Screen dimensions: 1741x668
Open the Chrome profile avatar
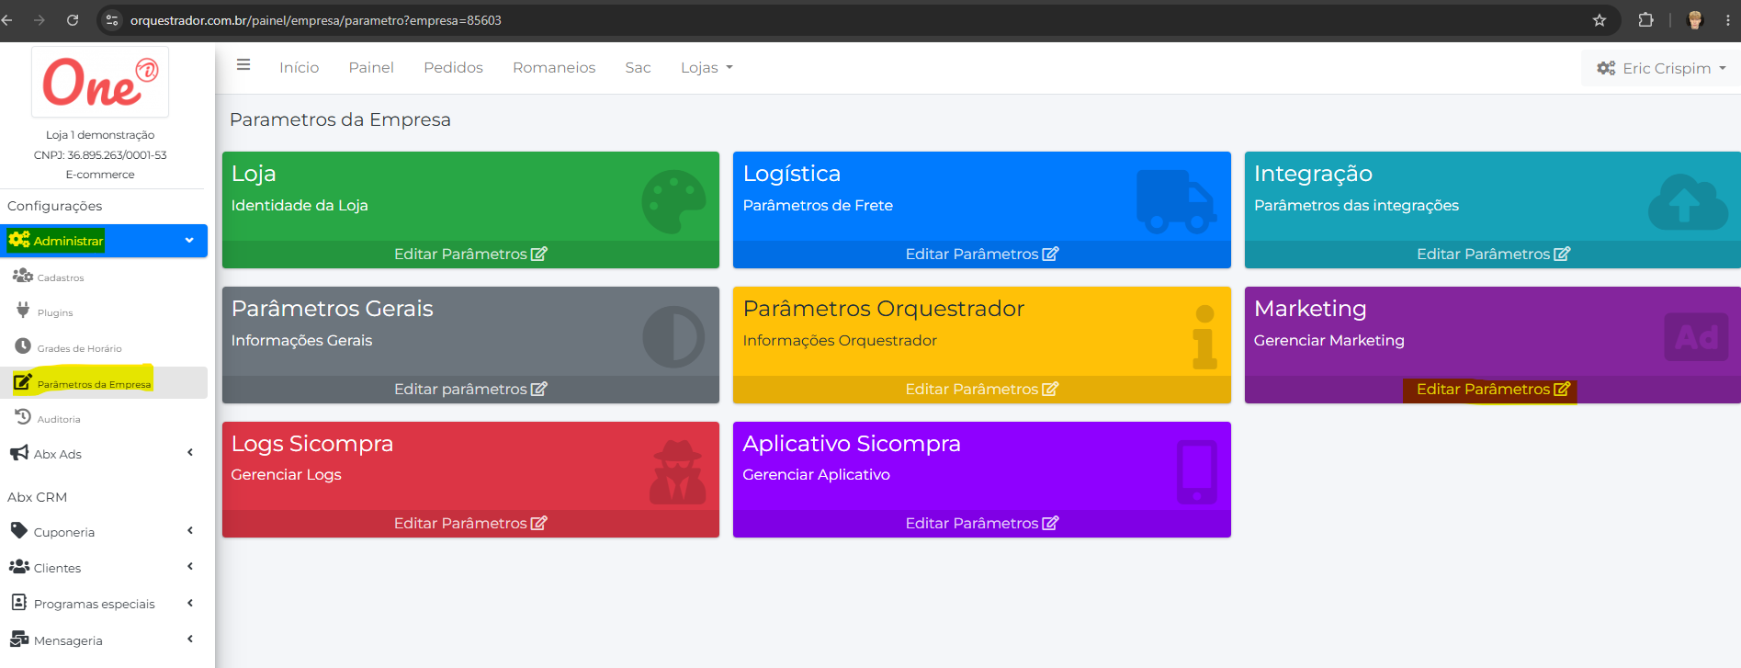point(1695,20)
